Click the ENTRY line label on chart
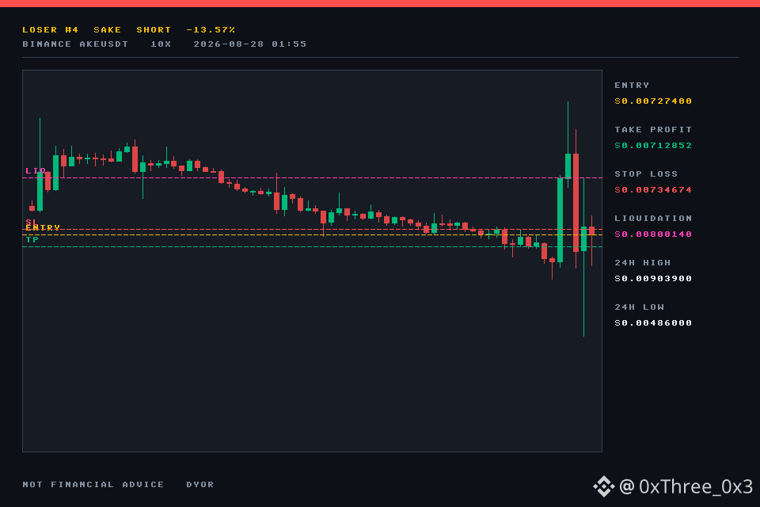Screen dimensions: 760x507 (x=43, y=227)
